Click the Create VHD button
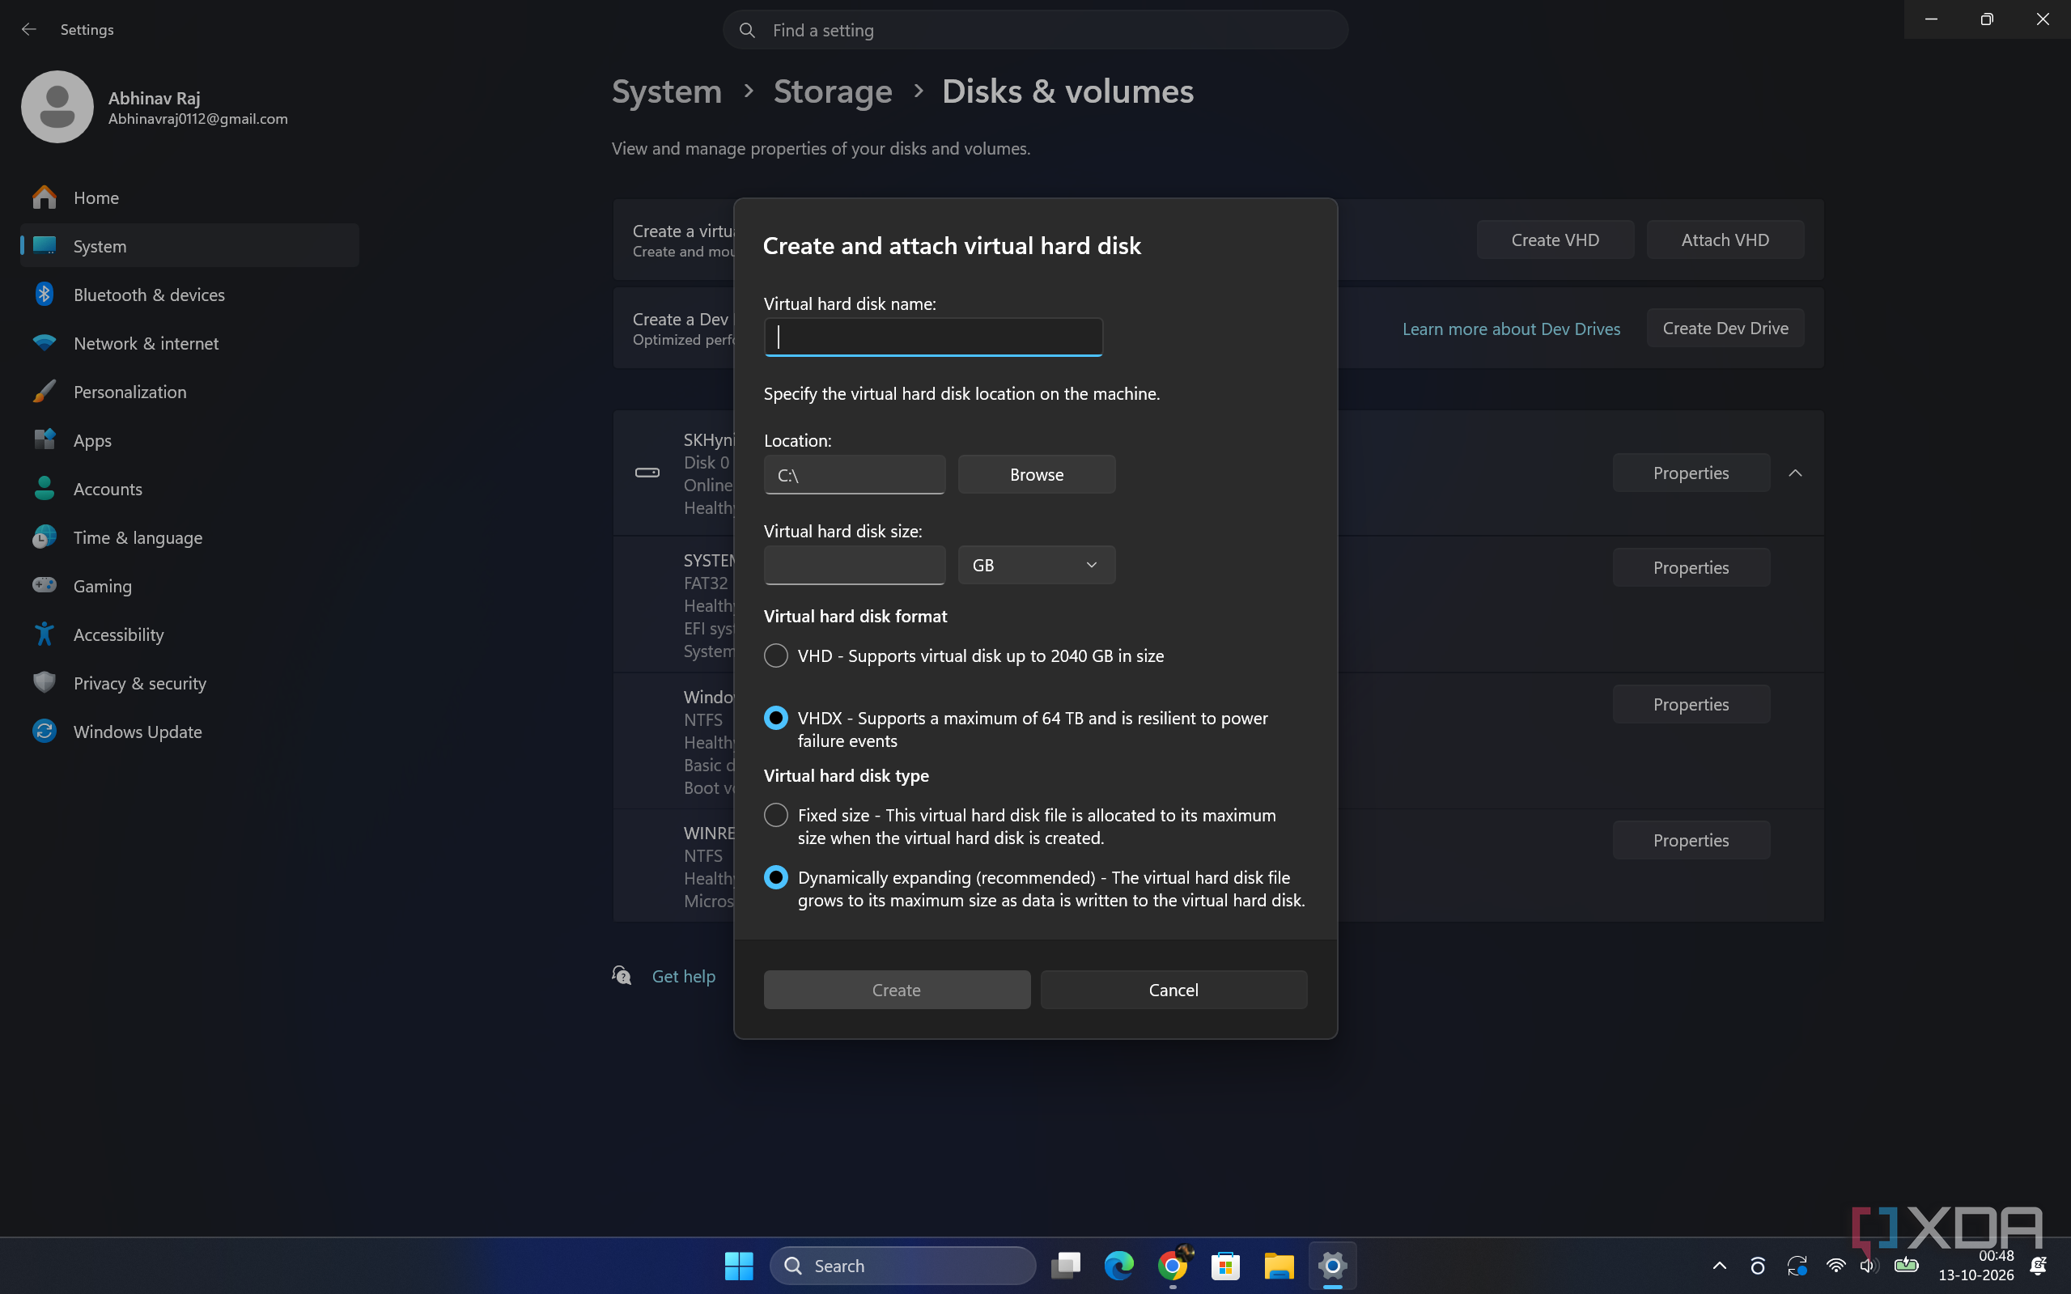 [x=1555, y=240]
